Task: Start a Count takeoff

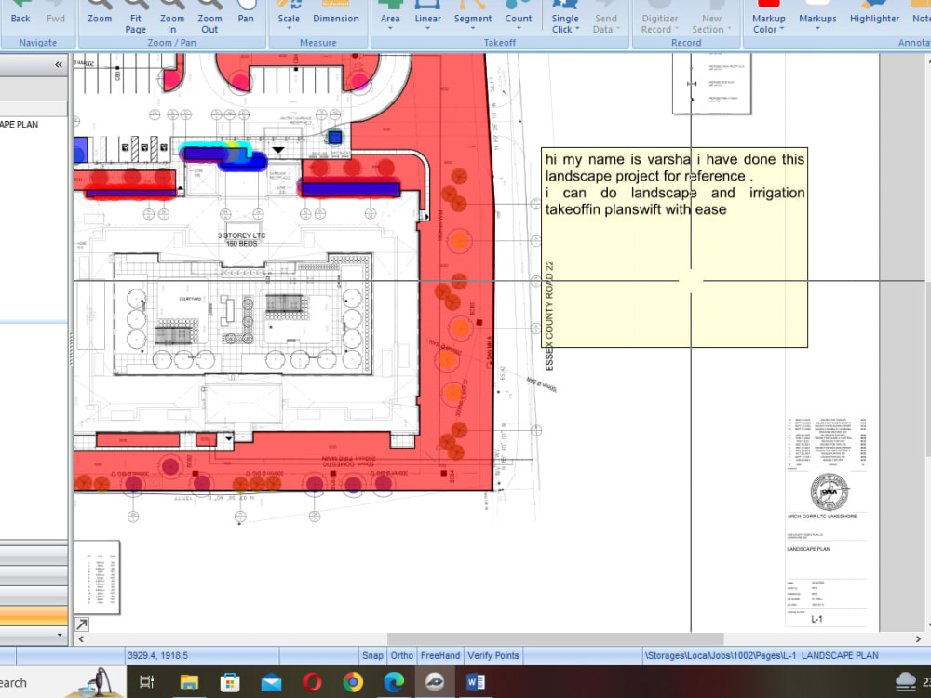Action: tap(519, 16)
